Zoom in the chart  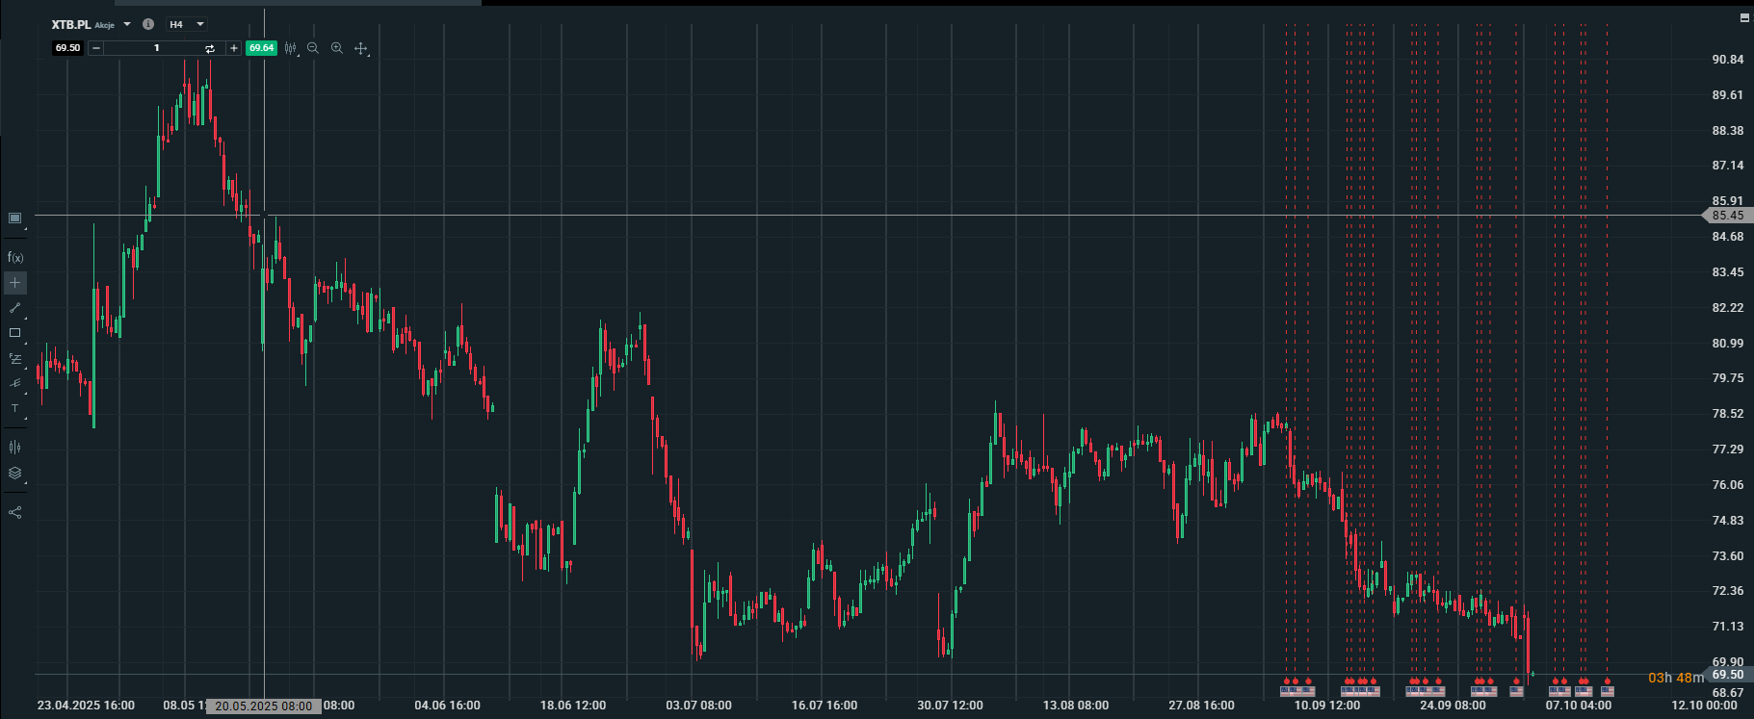click(x=337, y=48)
